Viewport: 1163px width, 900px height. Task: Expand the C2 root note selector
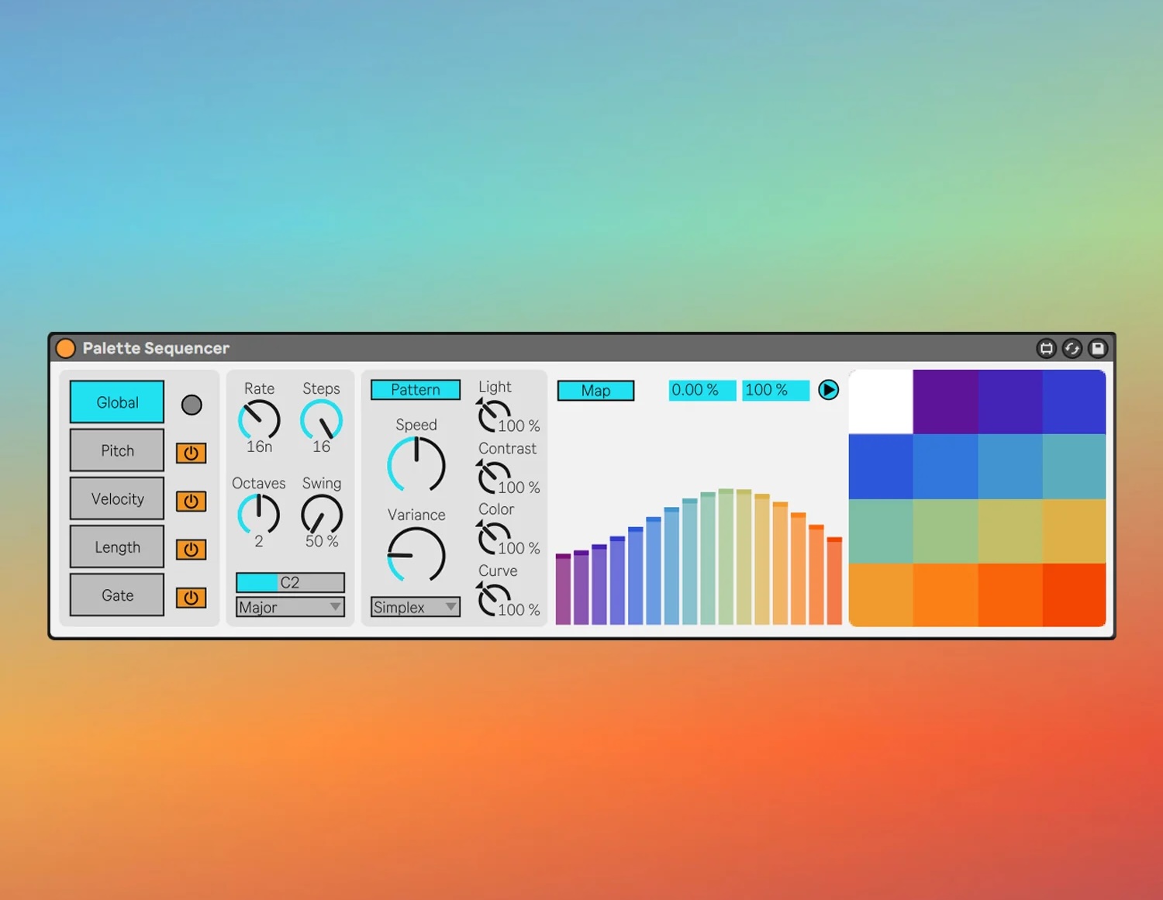(290, 581)
